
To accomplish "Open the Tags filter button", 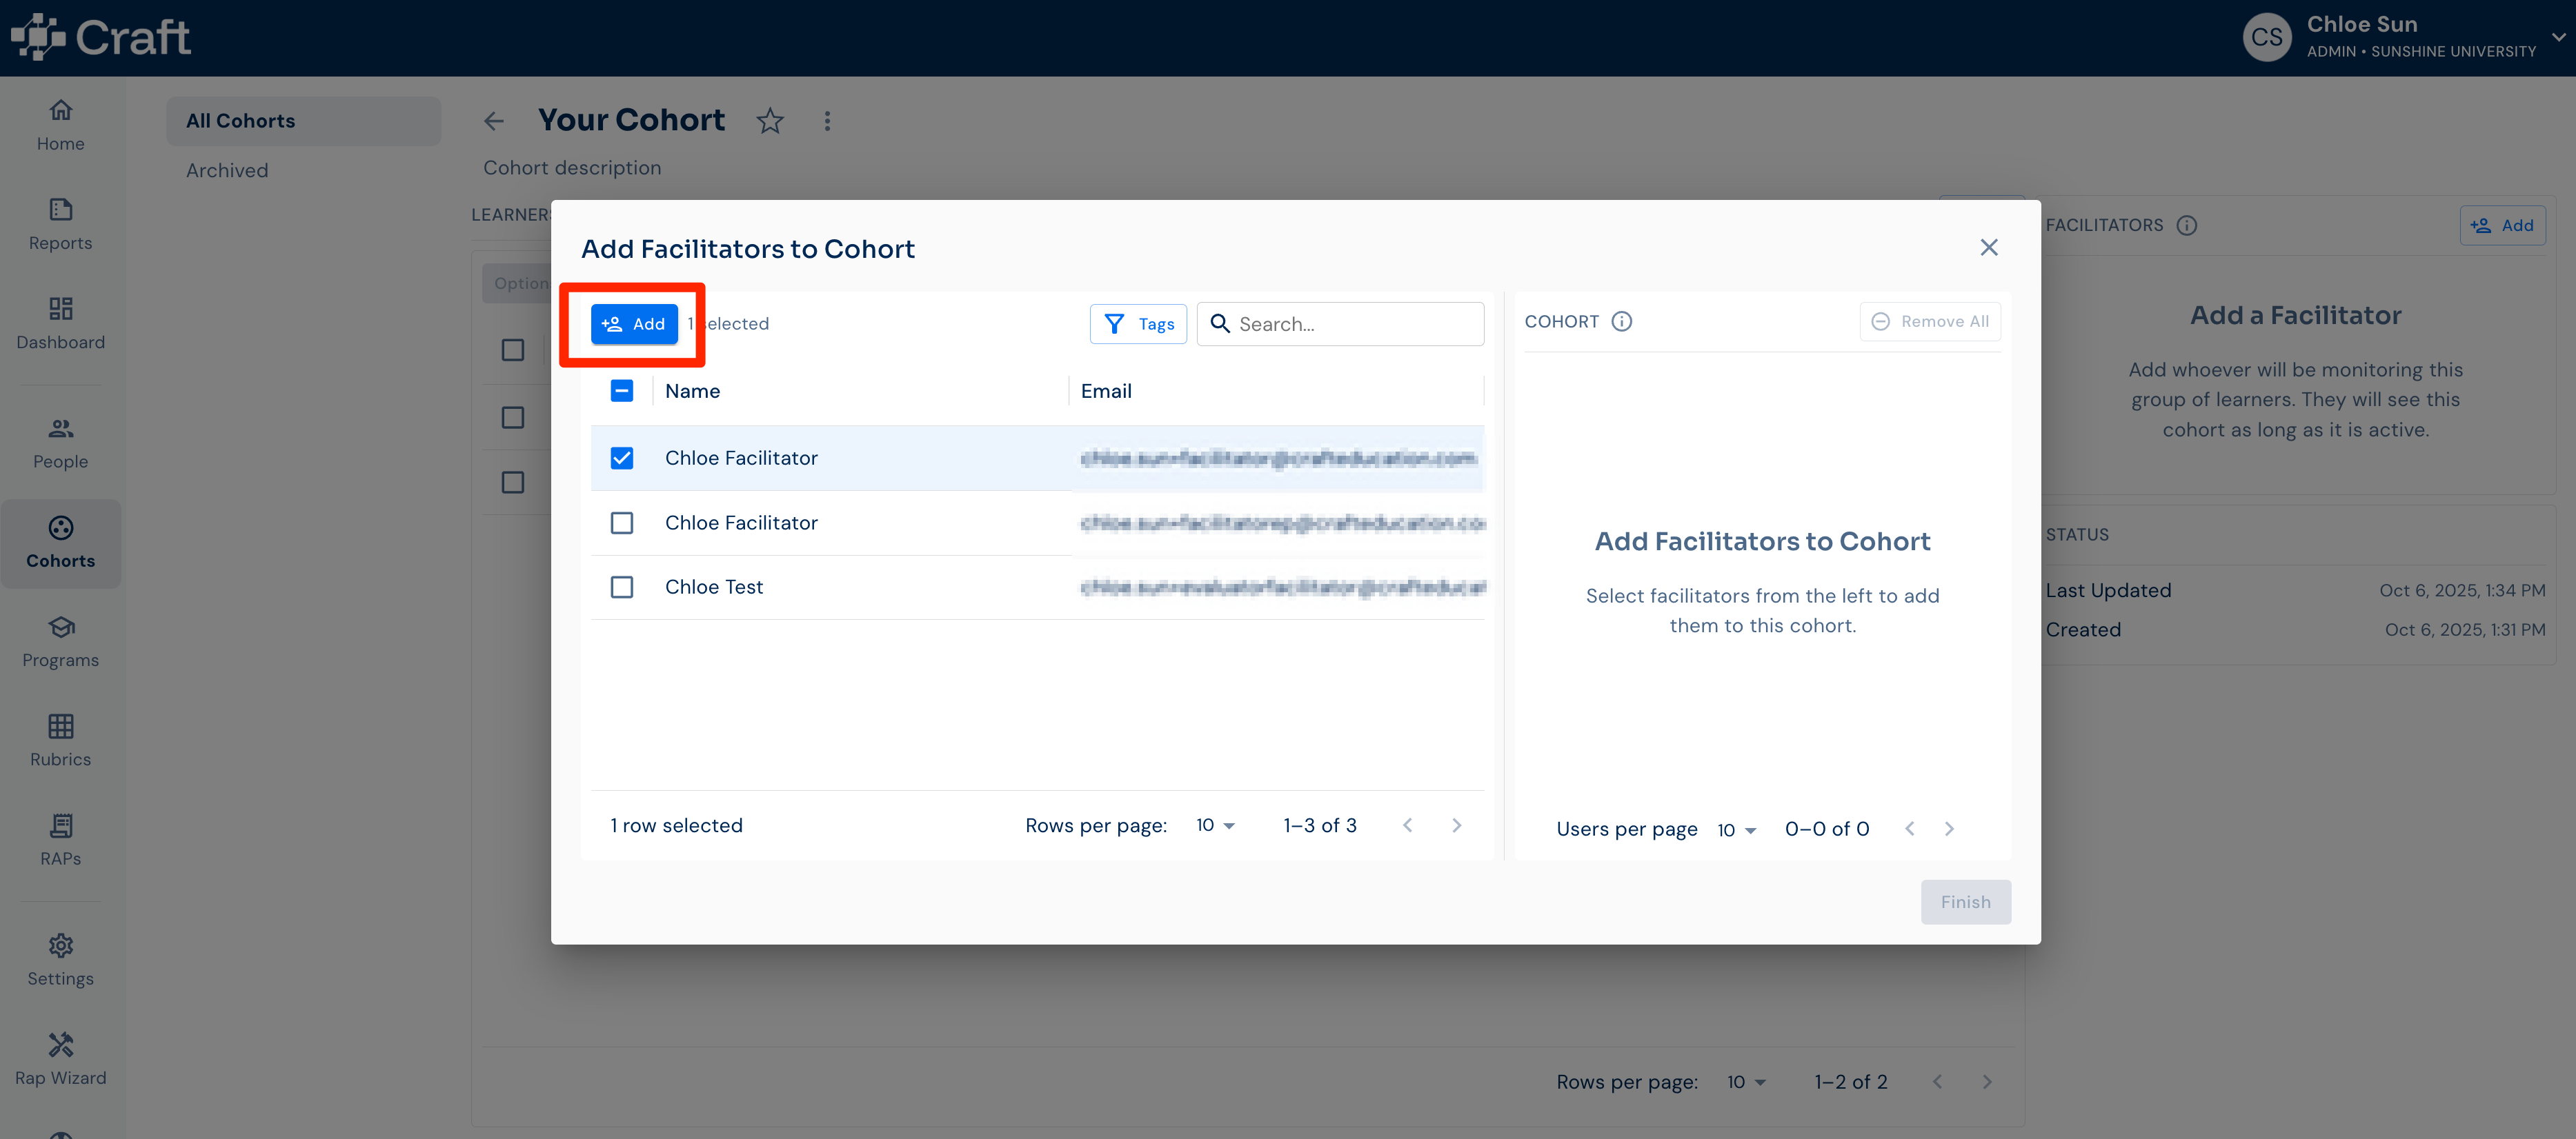I will [1138, 324].
